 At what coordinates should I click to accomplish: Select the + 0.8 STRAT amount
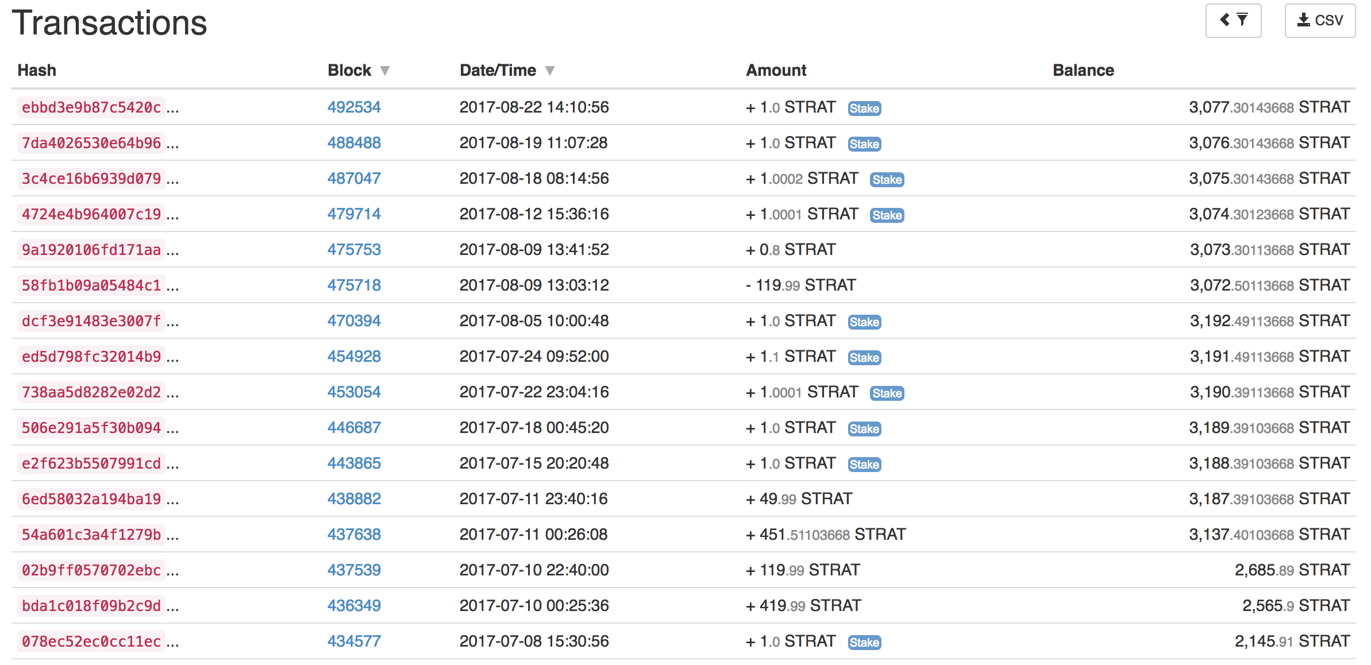point(790,250)
